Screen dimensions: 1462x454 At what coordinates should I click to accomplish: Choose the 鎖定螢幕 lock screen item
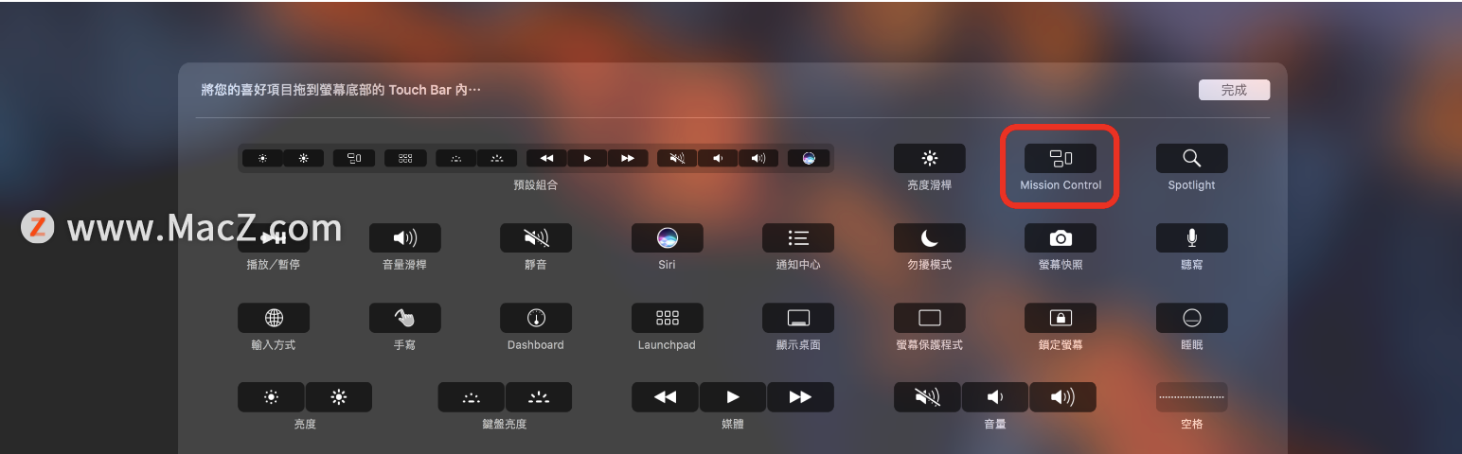click(1061, 317)
